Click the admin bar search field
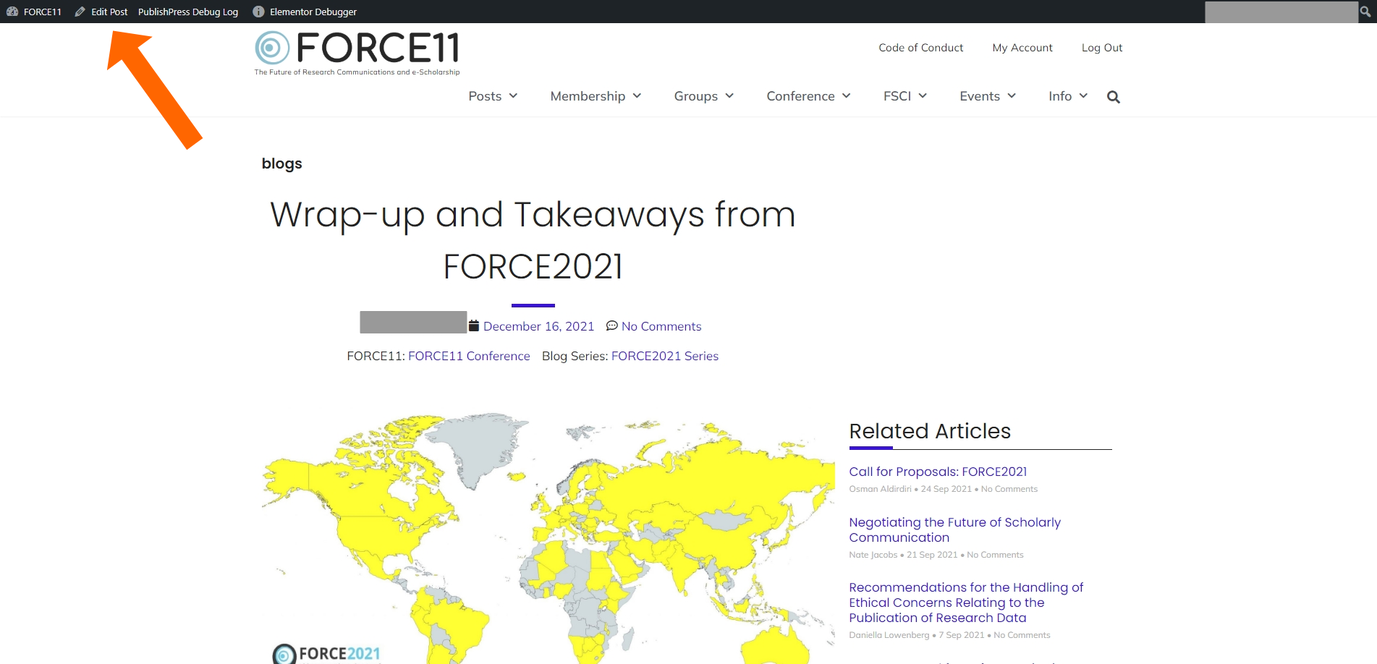The width and height of the screenshot is (1377, 664). pyautogui.click(x=1281, y=12)
